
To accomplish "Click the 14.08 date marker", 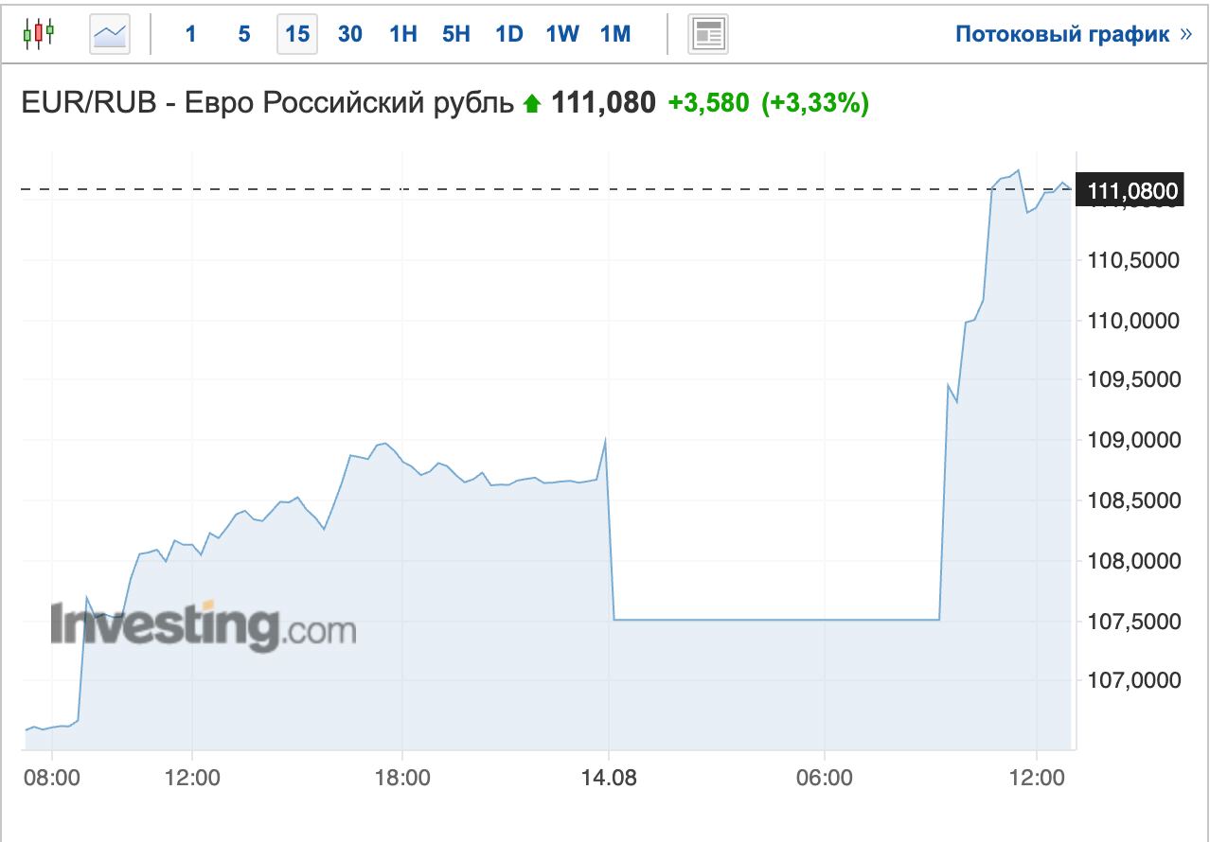I will (x=610, y=778).
